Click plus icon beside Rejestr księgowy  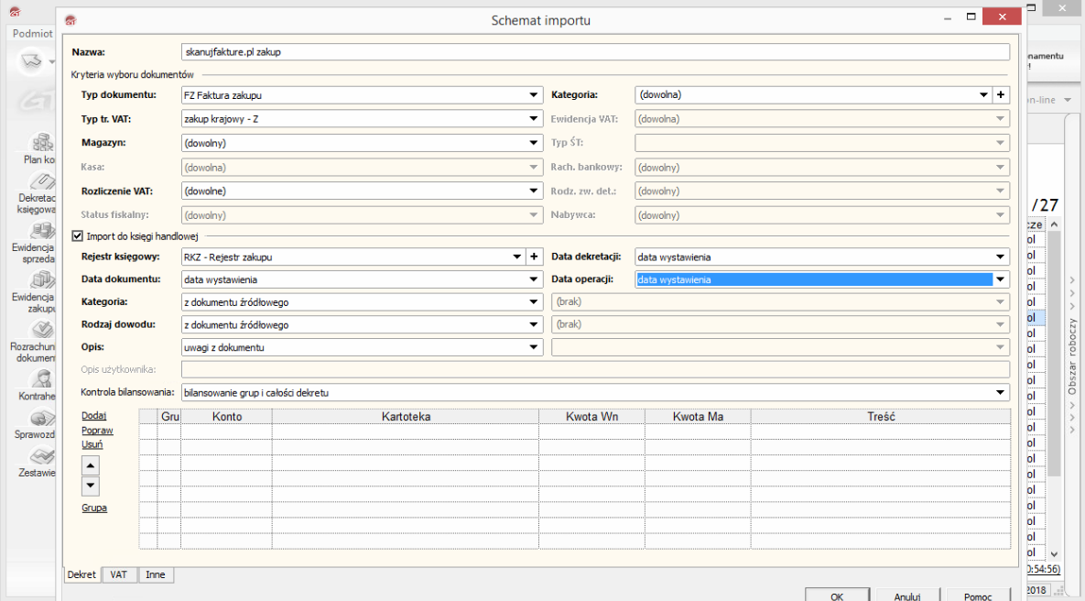click(x=534, y=257)
